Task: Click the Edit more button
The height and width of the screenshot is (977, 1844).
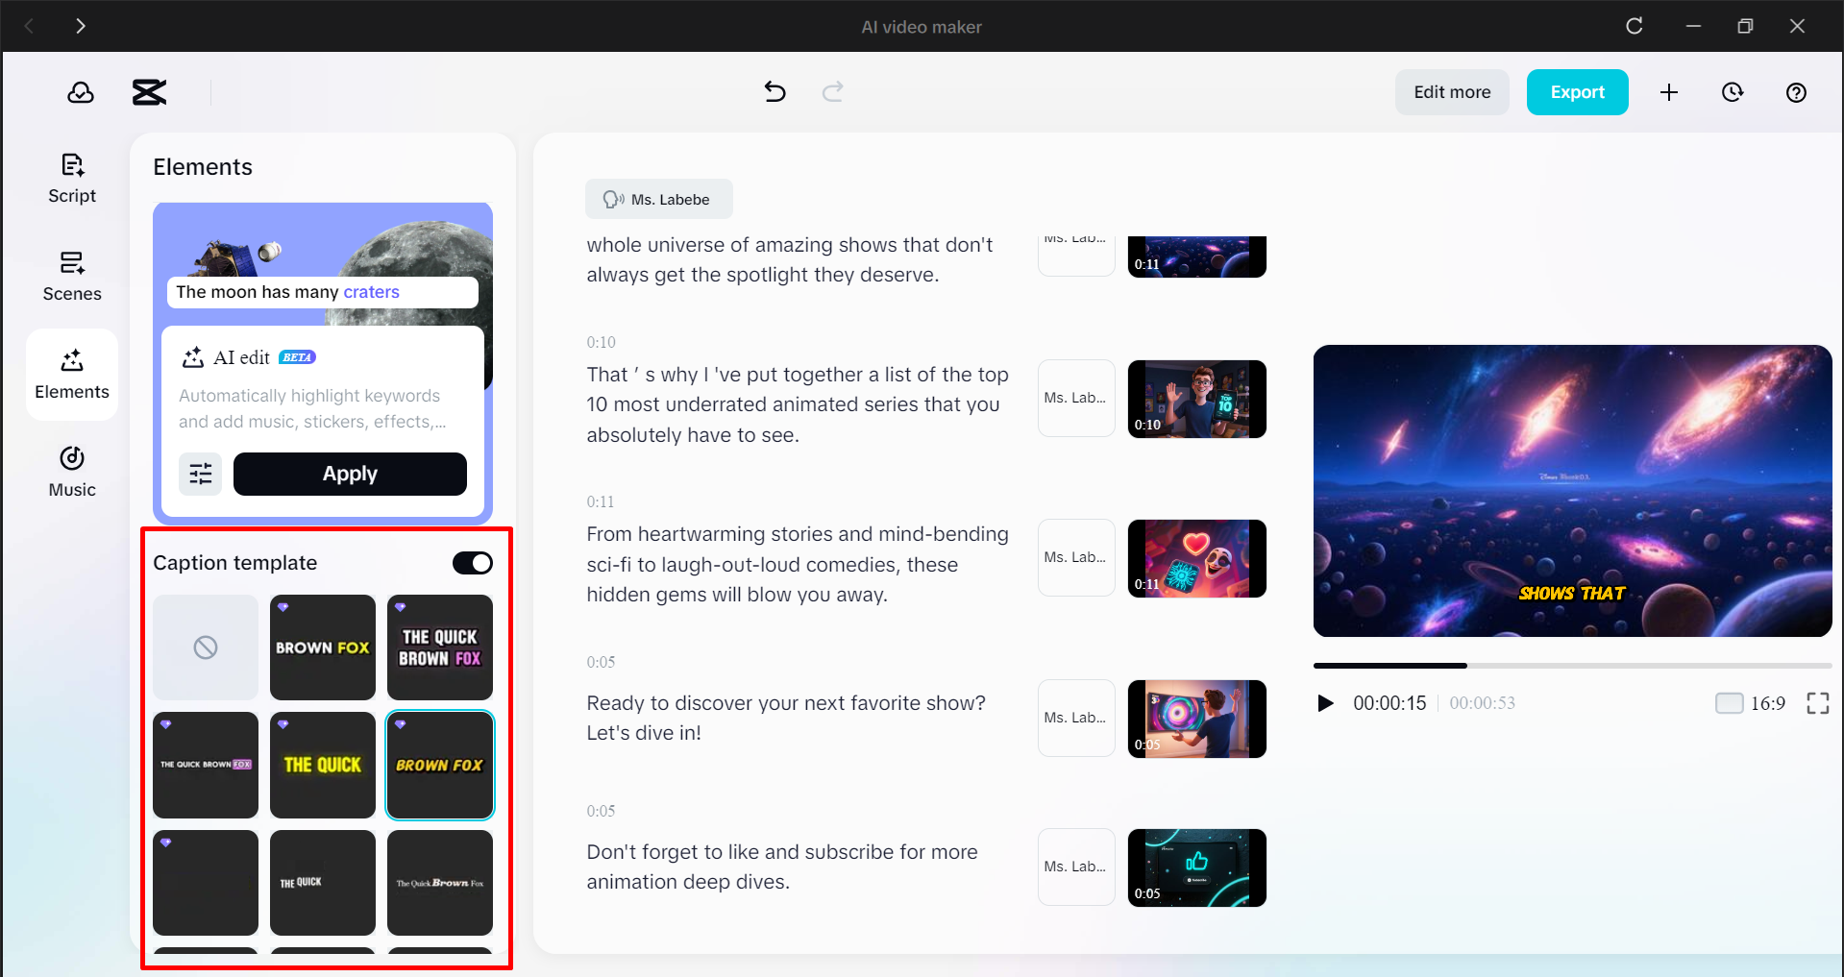Action: tap(1452, 91)
